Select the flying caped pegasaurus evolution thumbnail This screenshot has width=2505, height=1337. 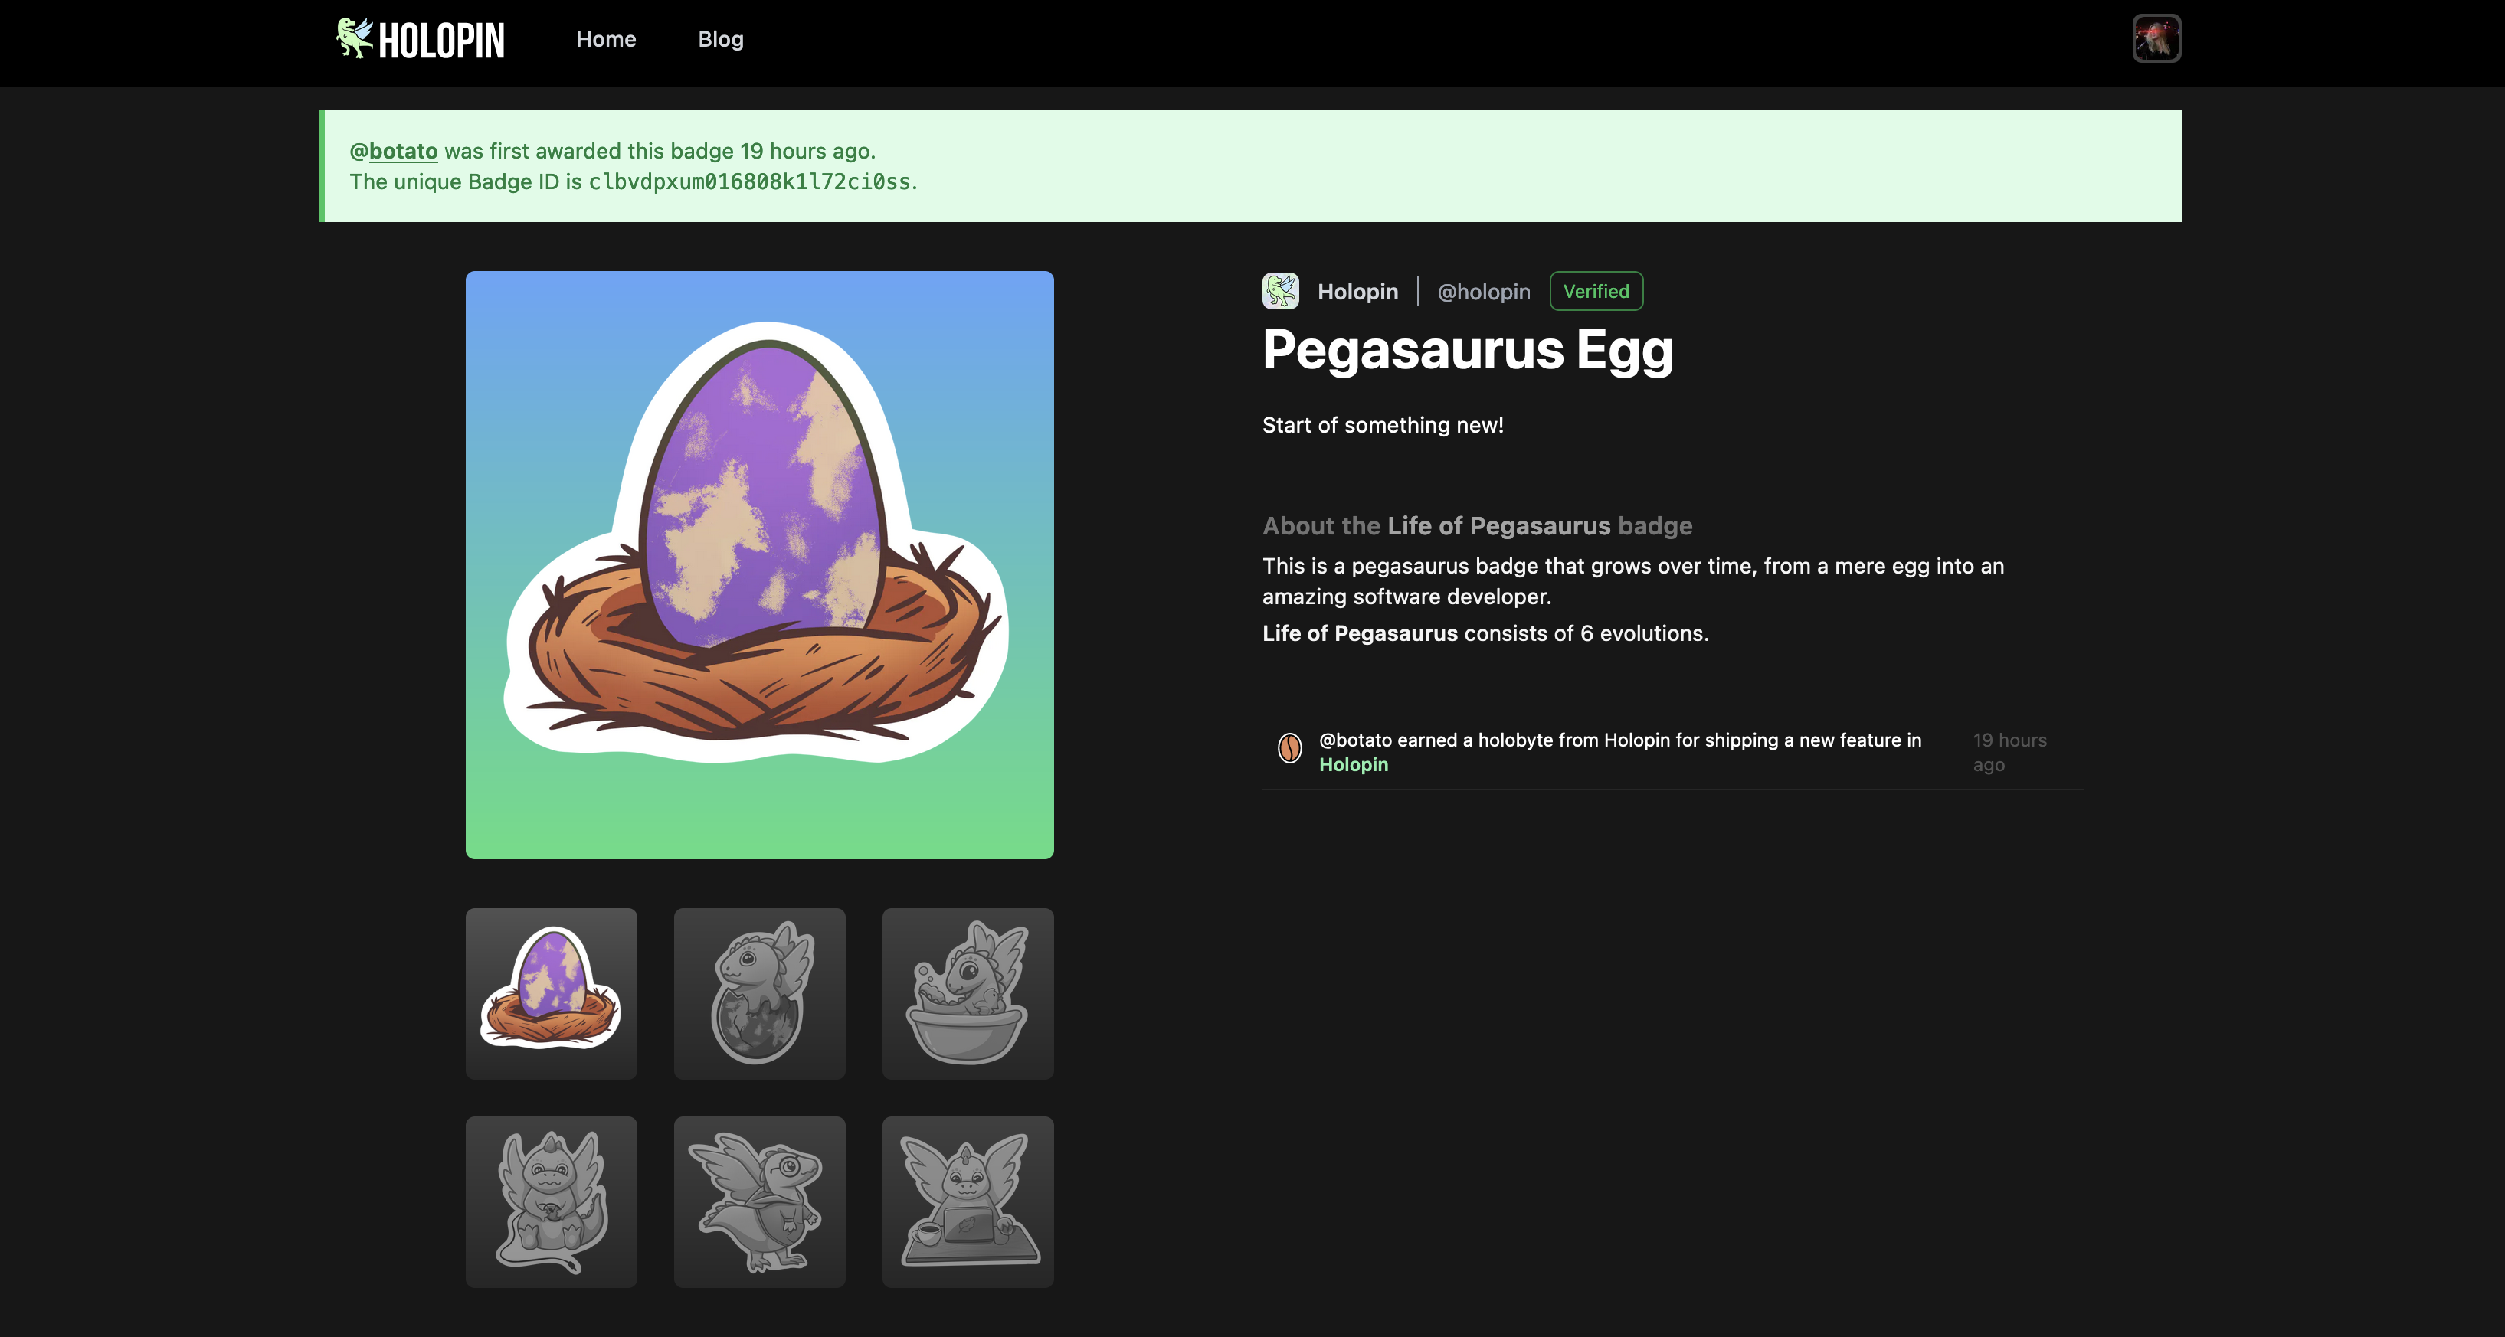(759, 1201)
